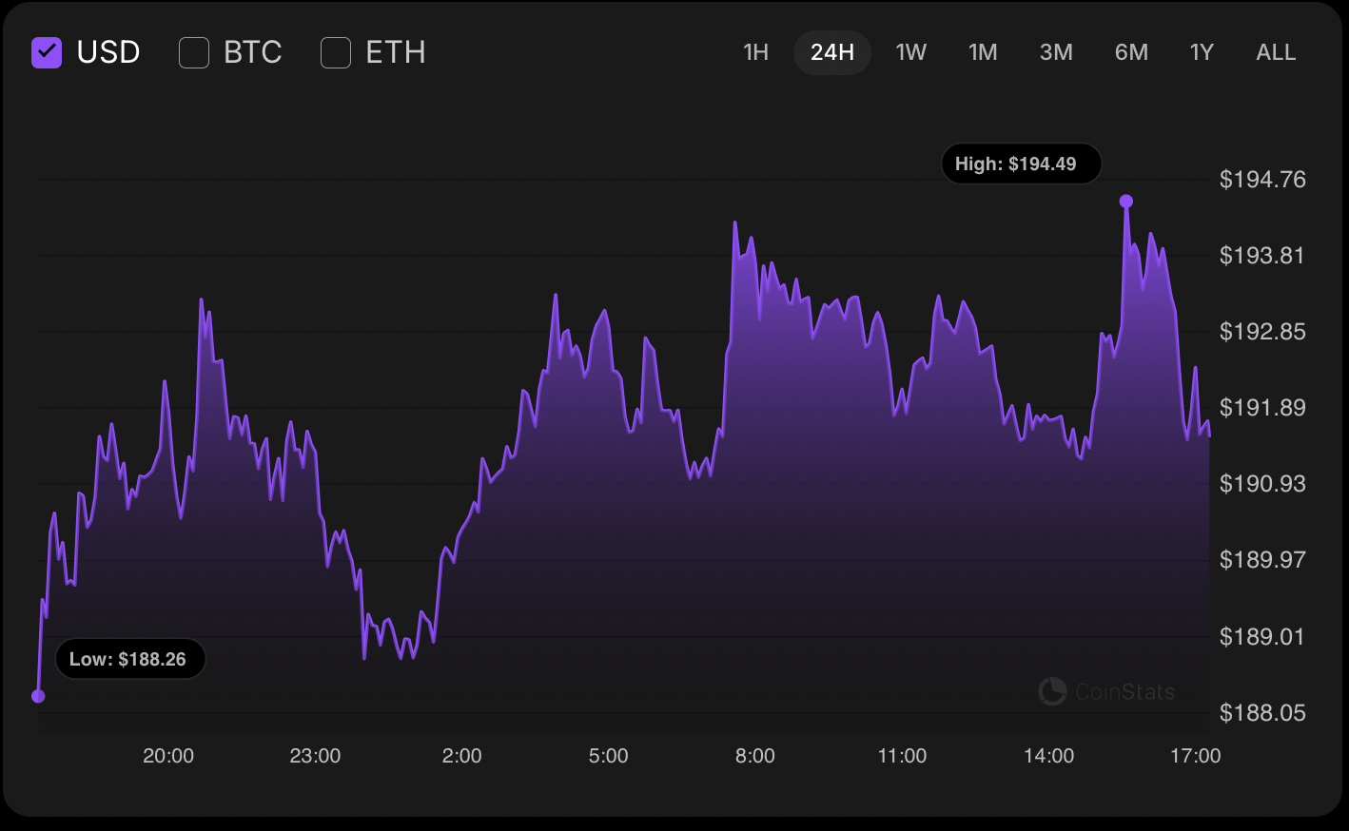Click the CoinStats logo icon

point(1052,691)
